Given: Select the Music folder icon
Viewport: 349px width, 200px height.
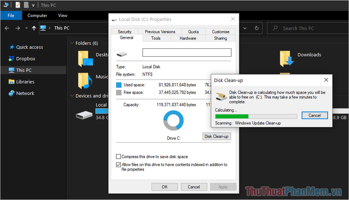Looking at the screenshot, I should pyautogui.click(x=85, y=81).
